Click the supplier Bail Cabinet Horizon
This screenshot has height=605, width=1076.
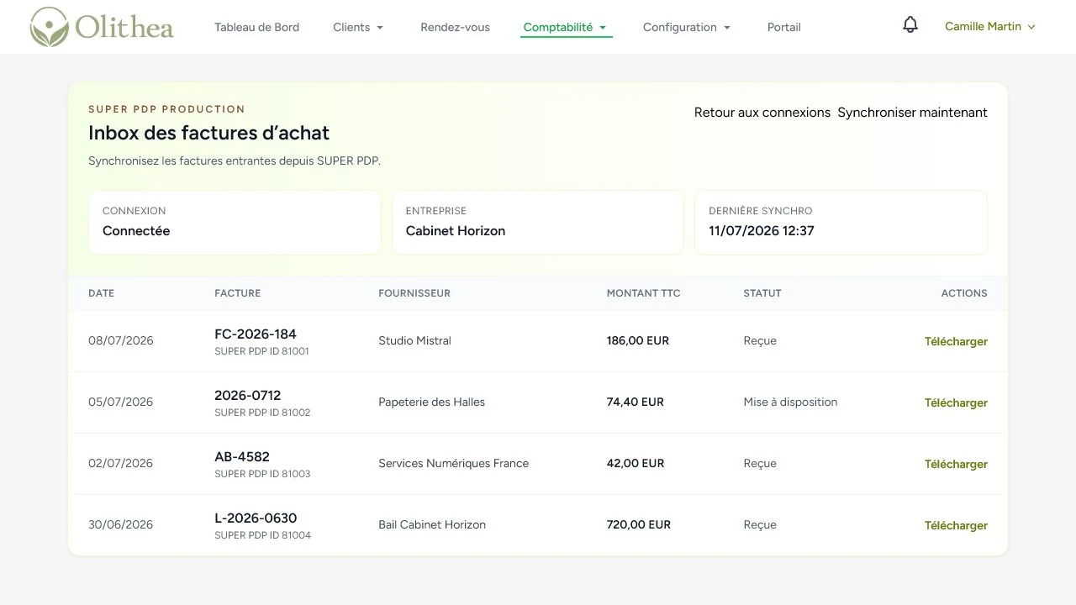432,524
